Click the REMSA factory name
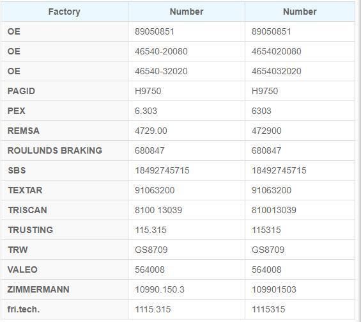The width and height of the screenshot is (361, 322). [x=24, y=131]
